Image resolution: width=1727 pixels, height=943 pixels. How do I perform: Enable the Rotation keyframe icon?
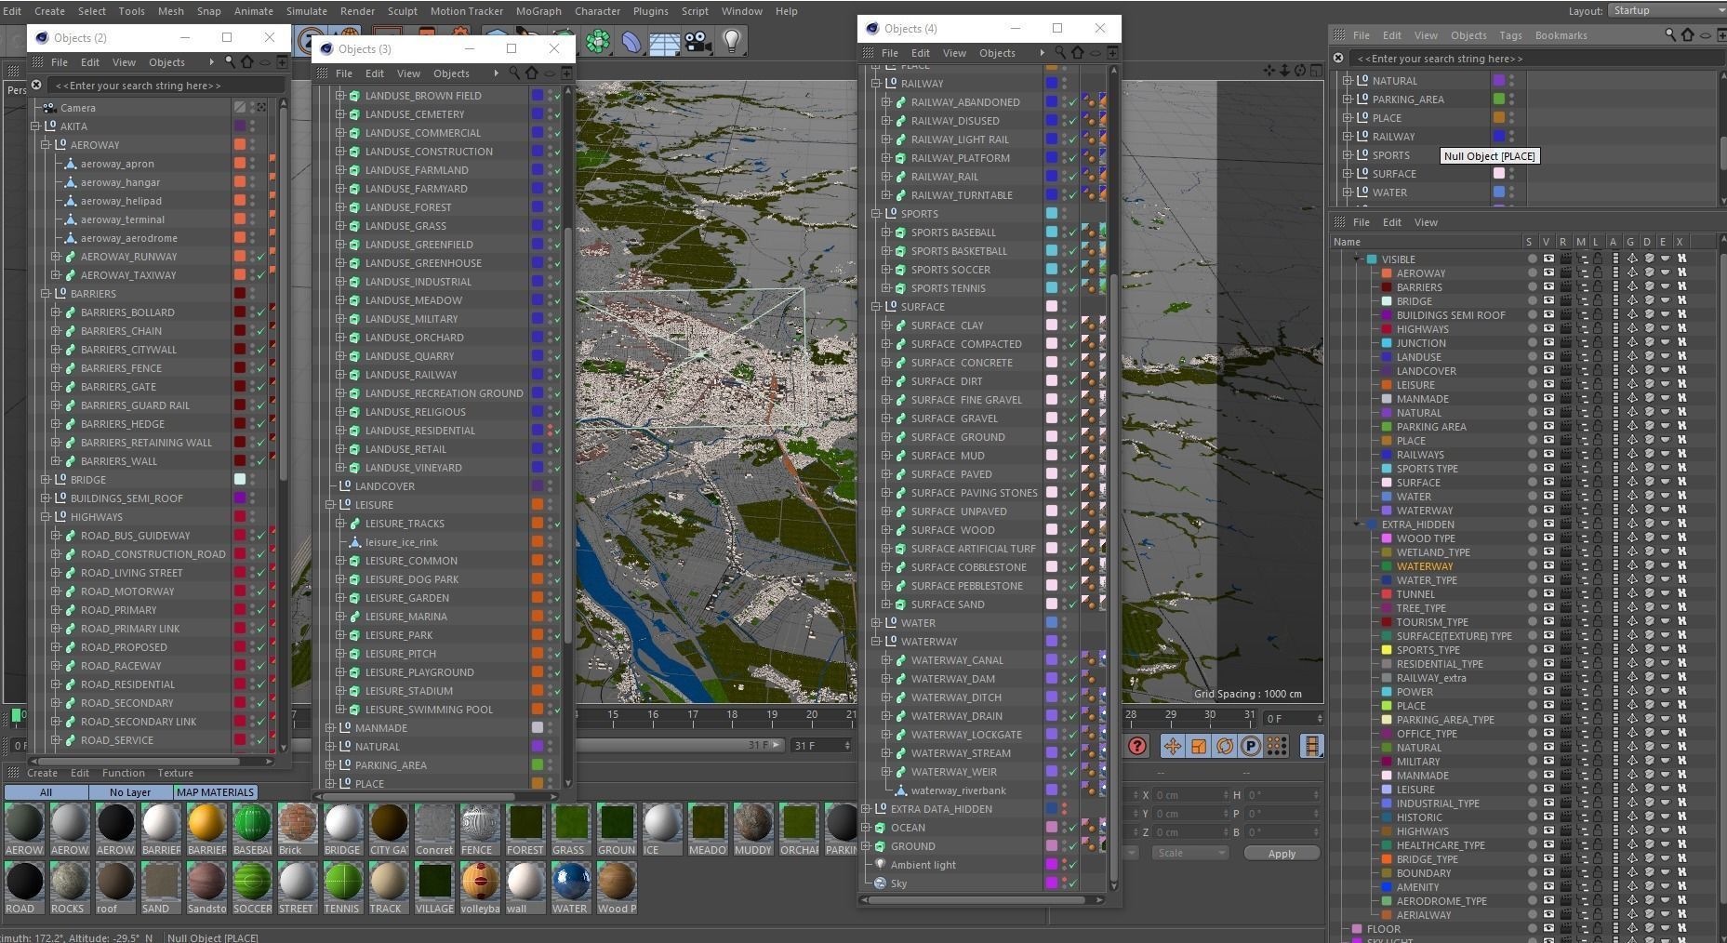(1224, 746)
